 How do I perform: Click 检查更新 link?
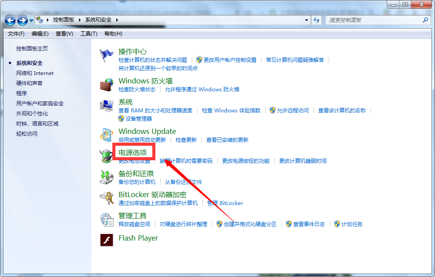186,140
